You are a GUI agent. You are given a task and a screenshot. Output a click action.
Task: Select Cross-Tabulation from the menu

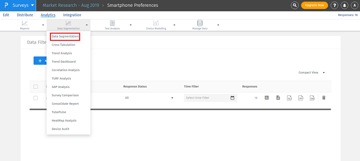(63, 45)
